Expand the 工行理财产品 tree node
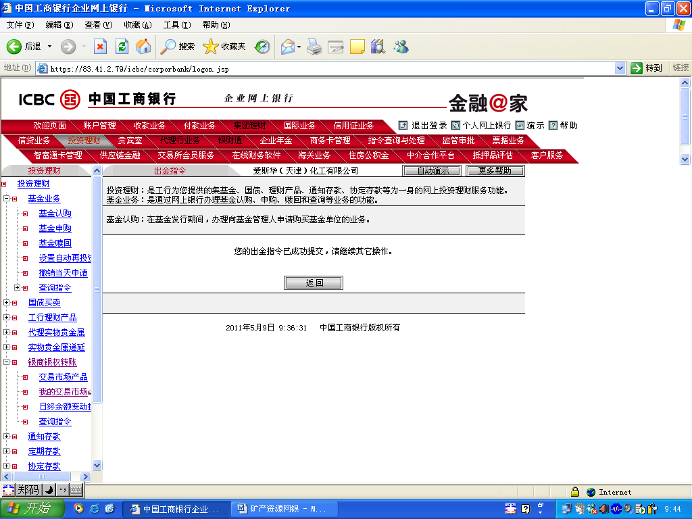Viewport: 692px width, 519px height. point(6,318)
